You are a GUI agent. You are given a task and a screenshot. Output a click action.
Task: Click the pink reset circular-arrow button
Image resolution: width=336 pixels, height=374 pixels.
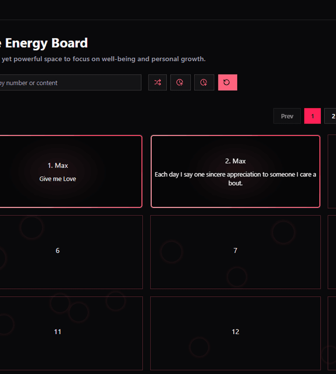(x=227, y=82)
